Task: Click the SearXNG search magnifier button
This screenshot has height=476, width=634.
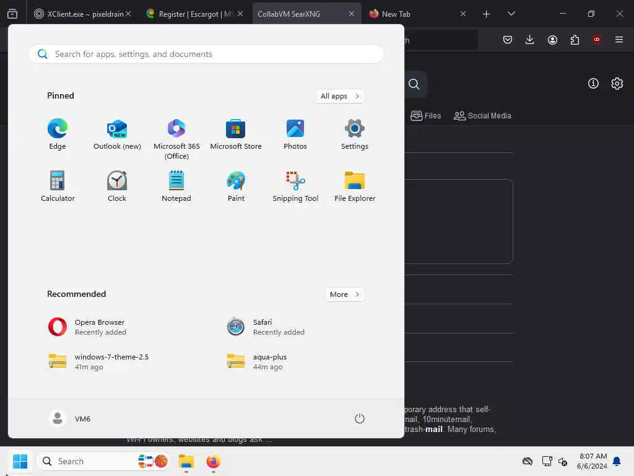Action: click(x=414, y=84)
